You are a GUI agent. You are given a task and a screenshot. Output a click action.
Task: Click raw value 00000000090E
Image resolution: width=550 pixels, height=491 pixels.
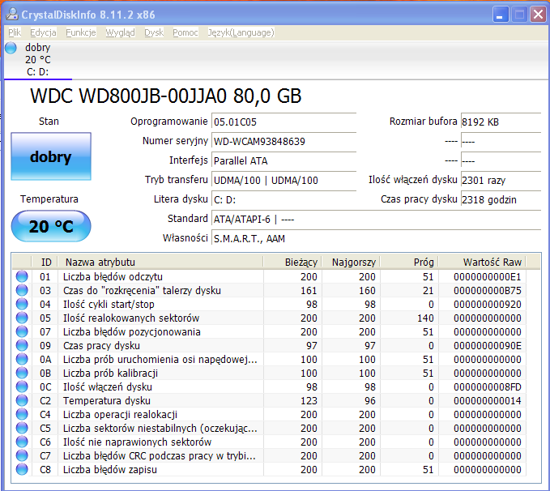click(x=487, y=346)
